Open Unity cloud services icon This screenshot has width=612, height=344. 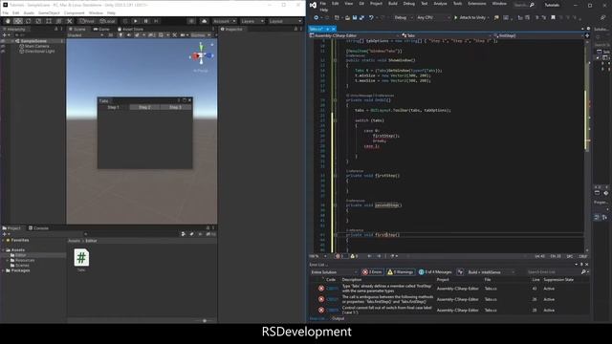(204, 21)
